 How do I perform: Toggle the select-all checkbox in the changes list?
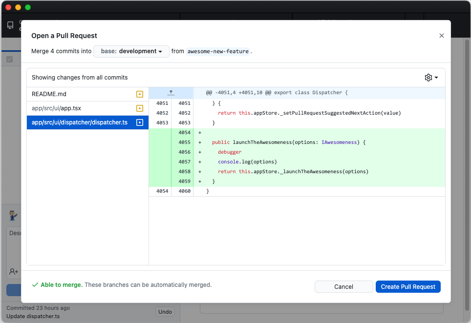10,59
